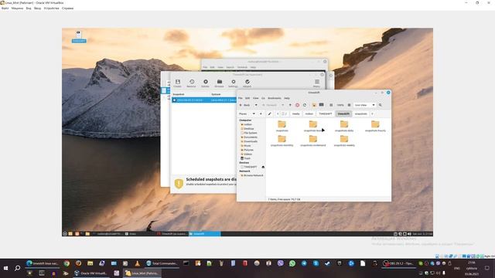Open the File menu in file manager
Viewport: 495px width, 278px height.
click(241, 98)
